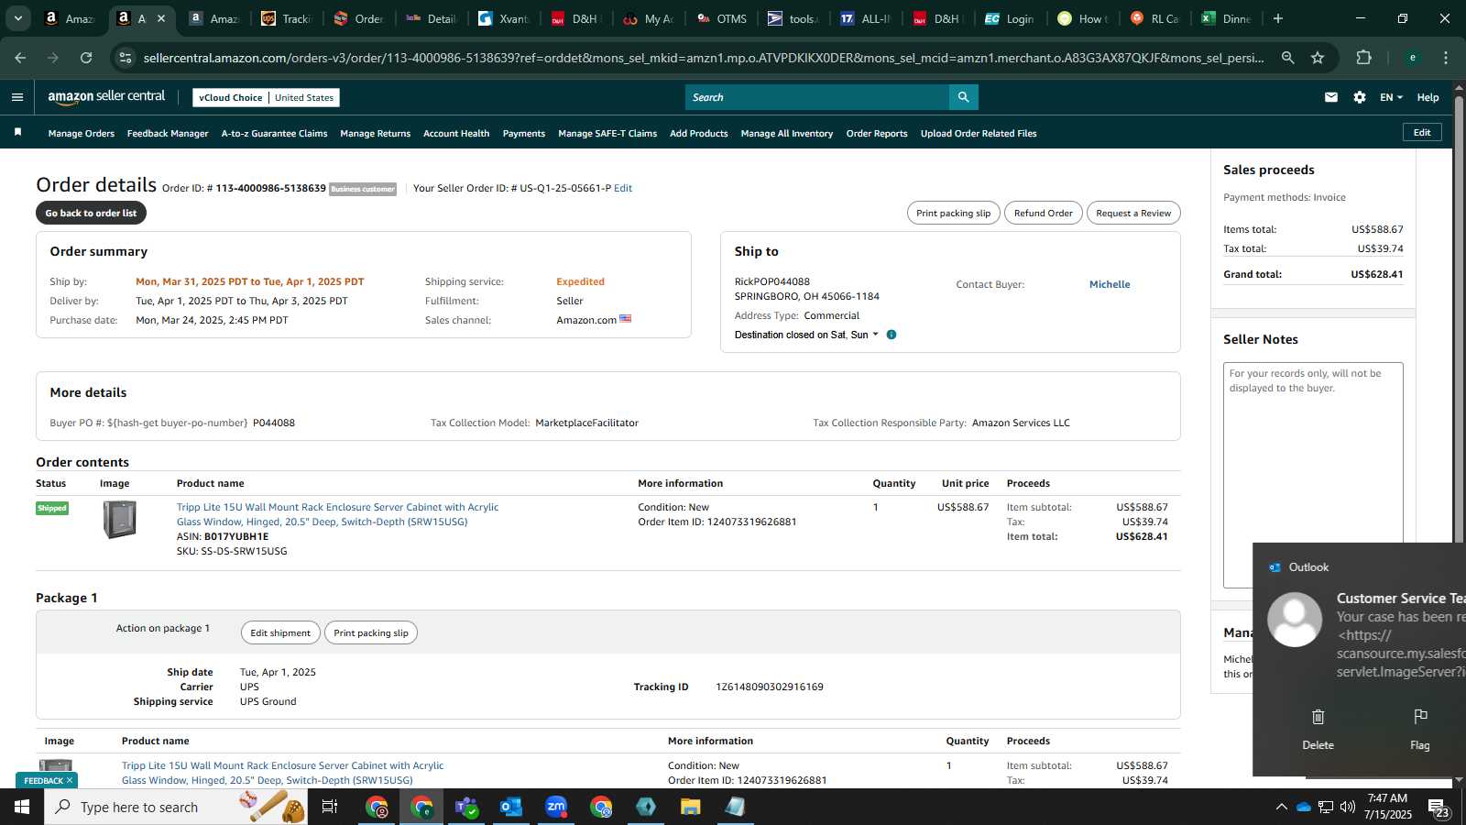Click Edit button in navigation bar
1466x825 pixels.
point(1422,132)
